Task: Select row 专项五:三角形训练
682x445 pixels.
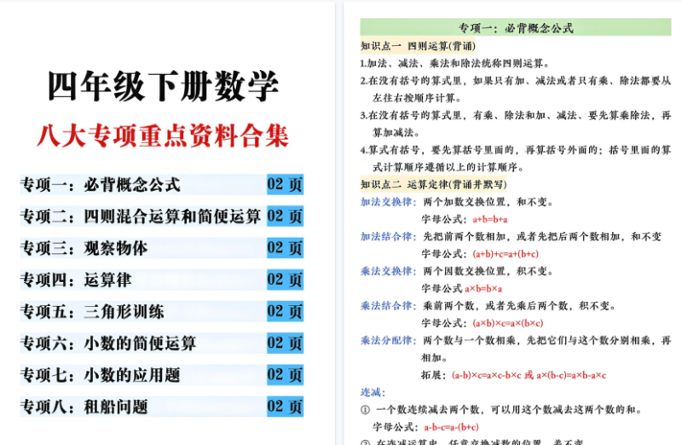Action: (x=162, y=311)
